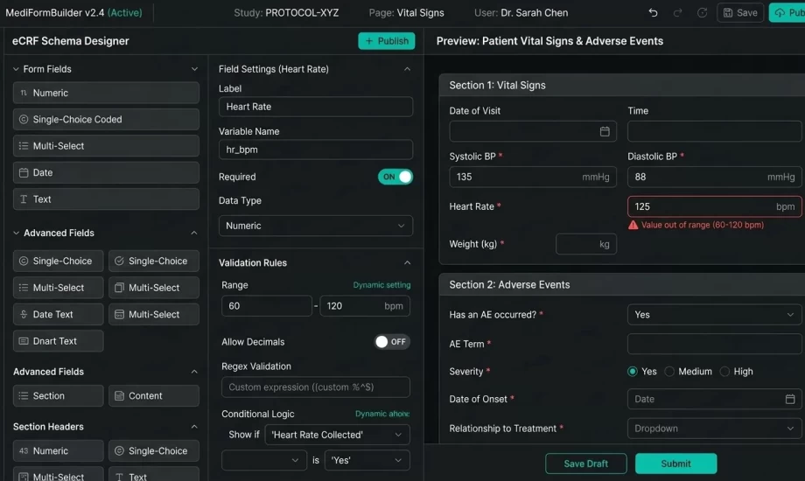
Task: Add the Numeric item under Section Headers
Action: [x=59, y=450]
